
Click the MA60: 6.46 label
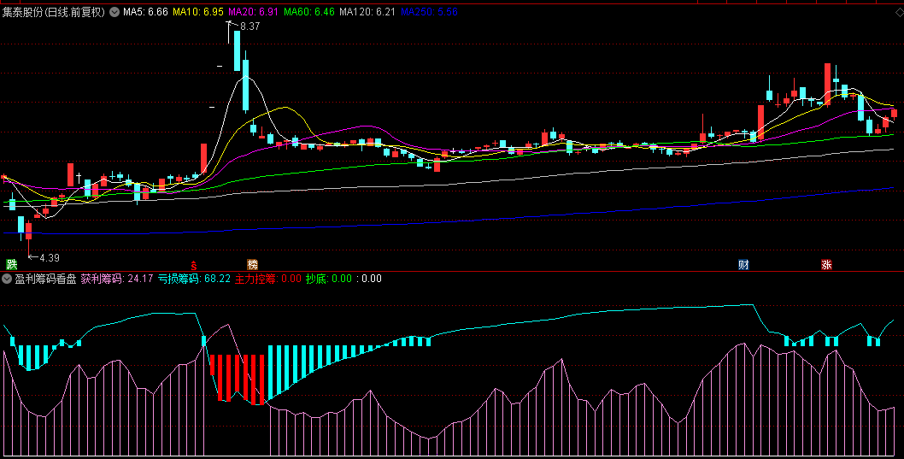(309, 12)
